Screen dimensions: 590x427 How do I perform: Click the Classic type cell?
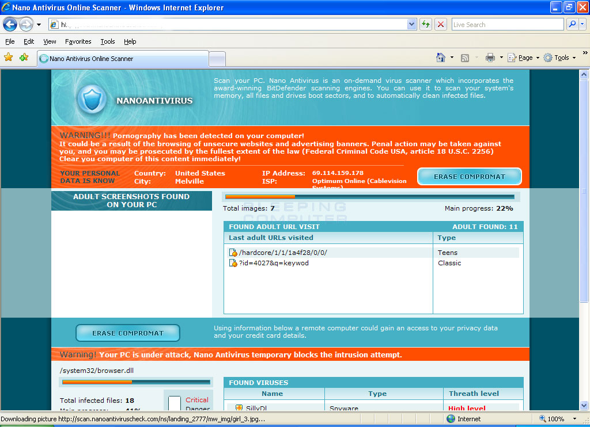tap(449, 263)
